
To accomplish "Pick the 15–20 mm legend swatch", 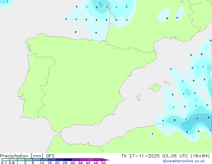I will tap(52, 160).
